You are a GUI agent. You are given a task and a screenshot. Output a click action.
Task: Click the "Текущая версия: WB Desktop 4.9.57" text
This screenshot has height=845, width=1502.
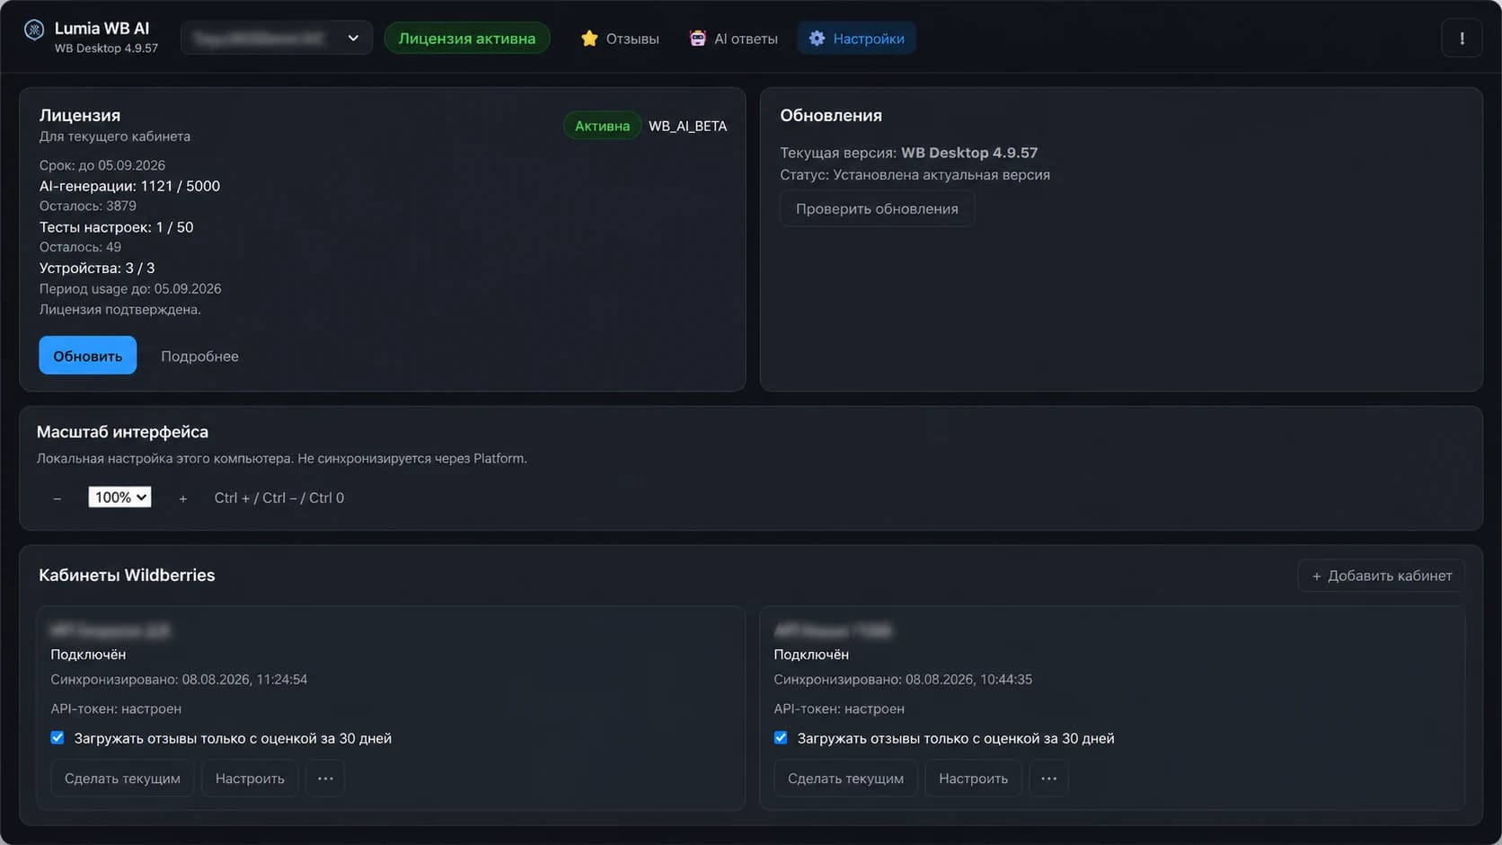(x=908, y=153)
